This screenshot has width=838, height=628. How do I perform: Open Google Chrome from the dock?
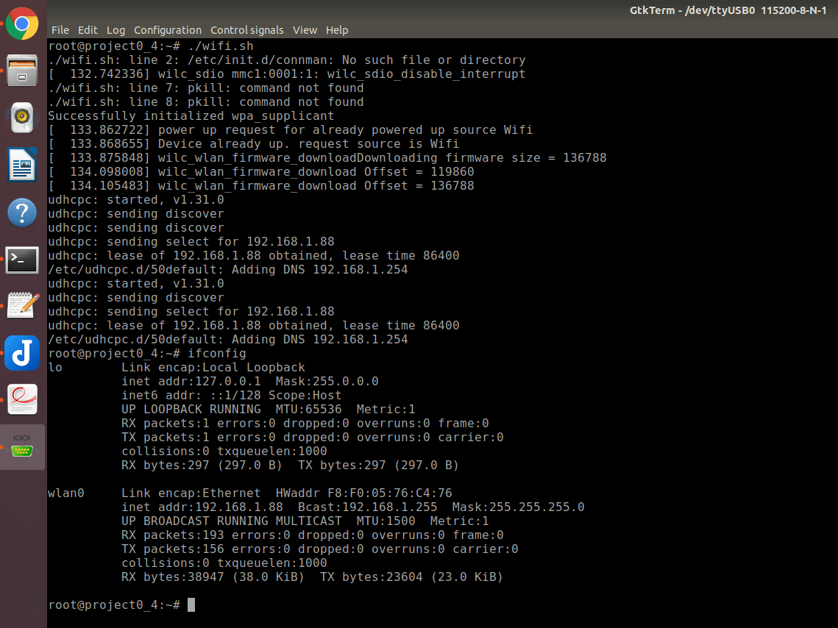click(x=22, y=24)
